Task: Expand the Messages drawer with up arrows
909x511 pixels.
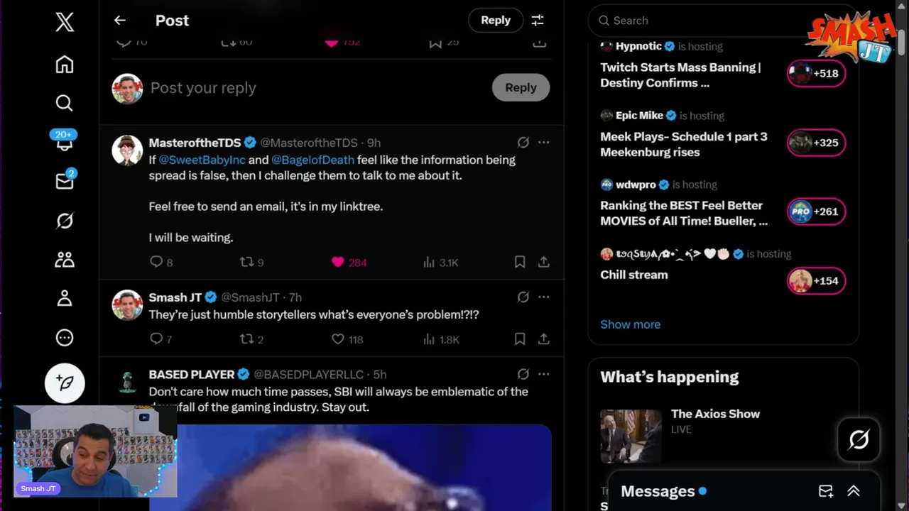Action: coord(854,491)
